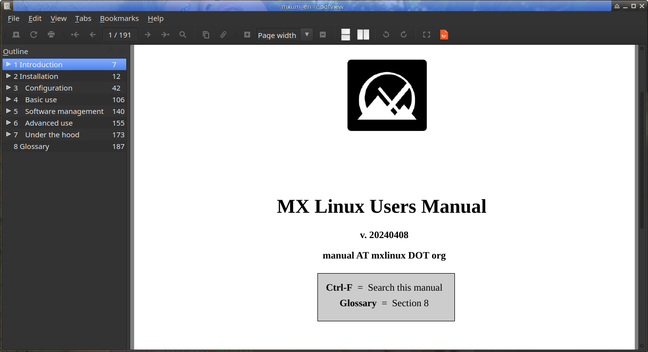Expand the 2 Installation outline entry
648x352 pixels.
point(8,76)
